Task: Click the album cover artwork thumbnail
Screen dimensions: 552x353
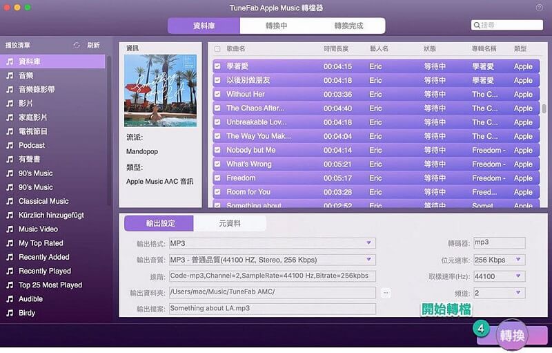Action: (x=160, y=90)
